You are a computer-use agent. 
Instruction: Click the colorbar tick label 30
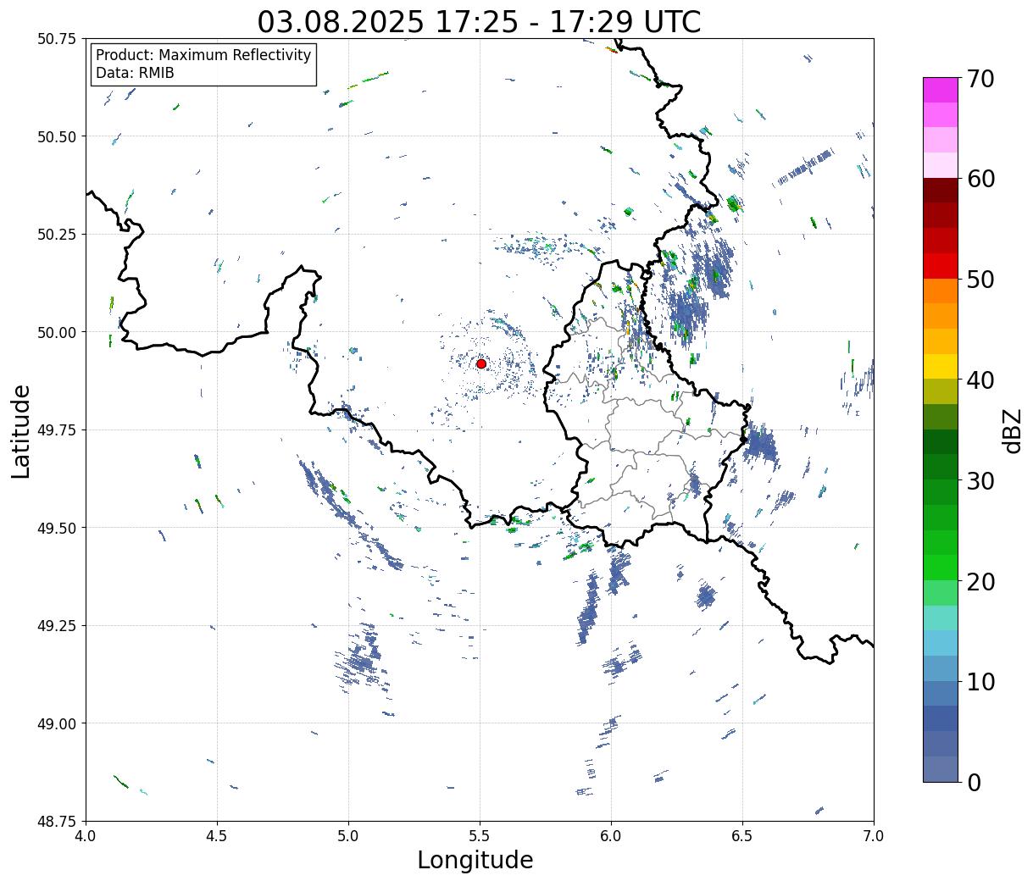tap(980, 480)
